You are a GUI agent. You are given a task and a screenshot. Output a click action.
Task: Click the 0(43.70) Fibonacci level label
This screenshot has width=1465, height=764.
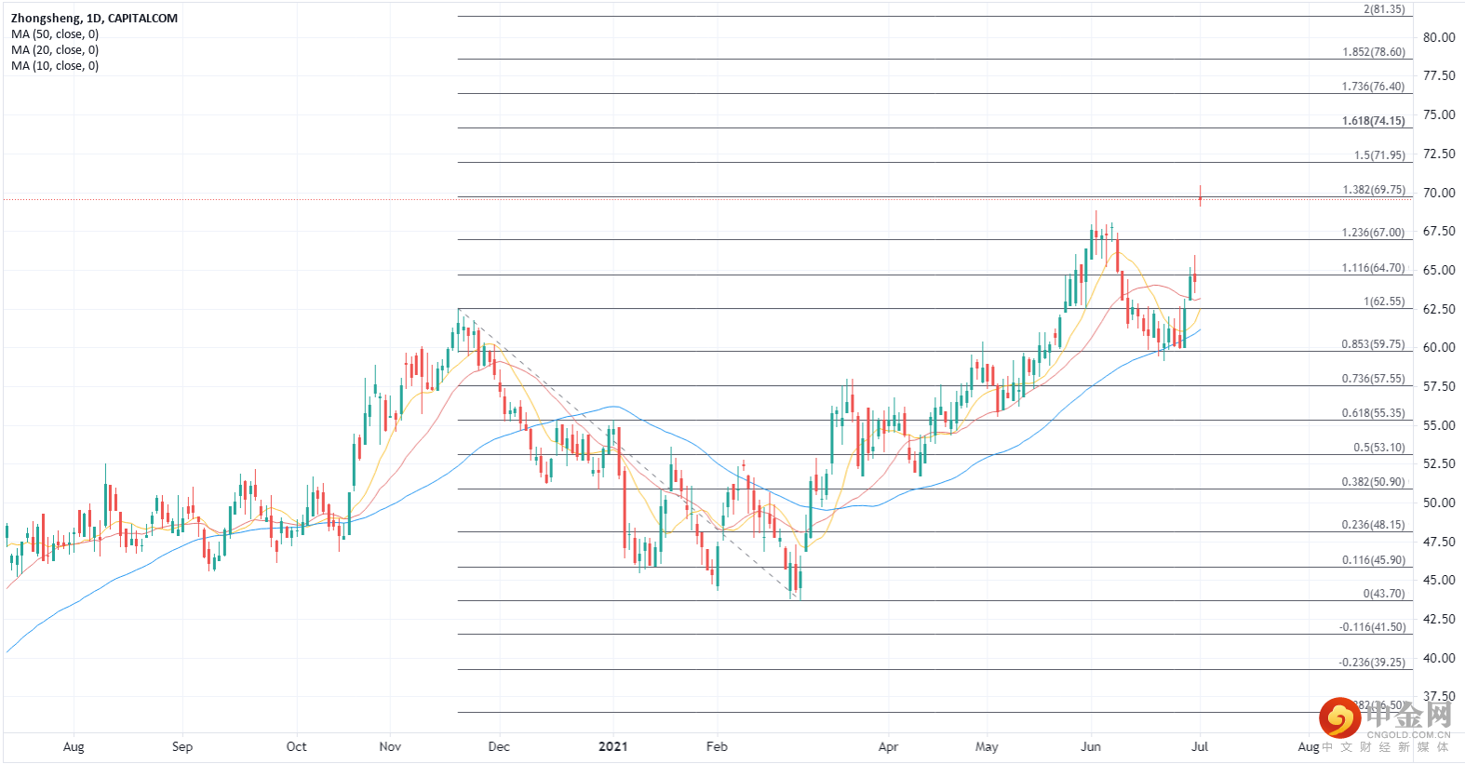pyautogui.click(x=1384, y=594)
